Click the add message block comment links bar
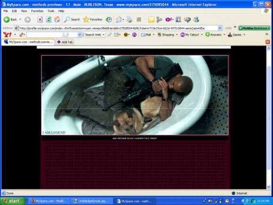Image resolution: width=273 pixels, height=205 pixels. (x=135, y=139)
